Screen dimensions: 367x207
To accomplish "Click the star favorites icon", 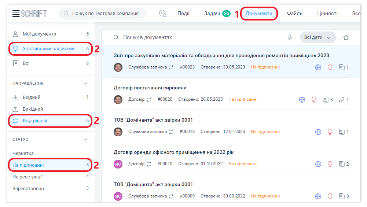I will pos(346,37).
